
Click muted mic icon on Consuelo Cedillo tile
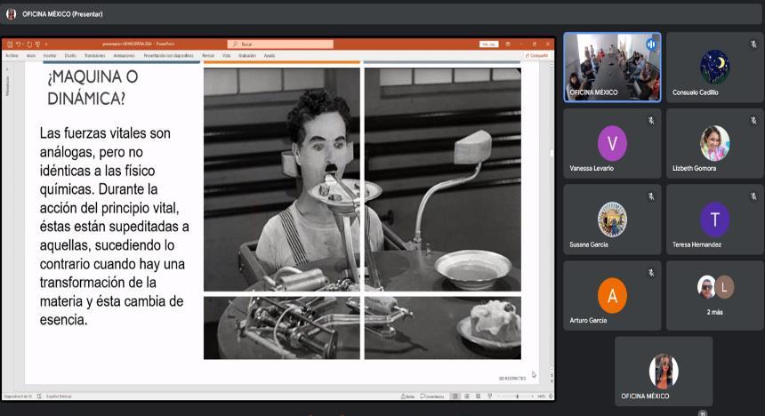(753, 44)
